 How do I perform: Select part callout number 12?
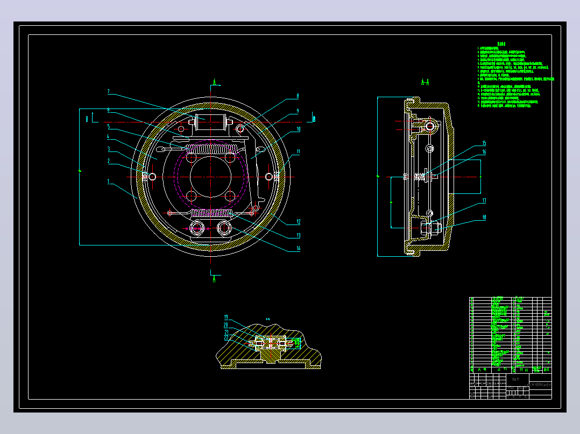point(298,222)
